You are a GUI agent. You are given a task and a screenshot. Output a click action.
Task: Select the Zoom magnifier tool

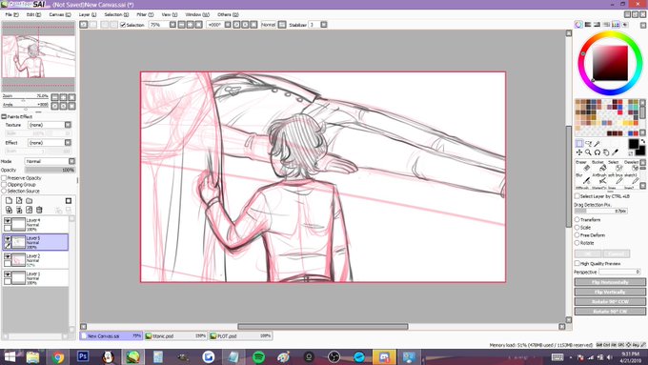(x=589, y=152)
